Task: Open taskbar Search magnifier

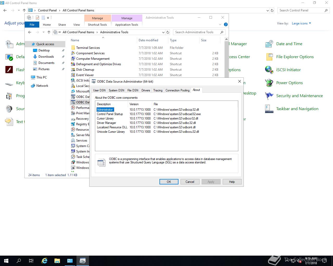Action: click(x=19, y=261)
